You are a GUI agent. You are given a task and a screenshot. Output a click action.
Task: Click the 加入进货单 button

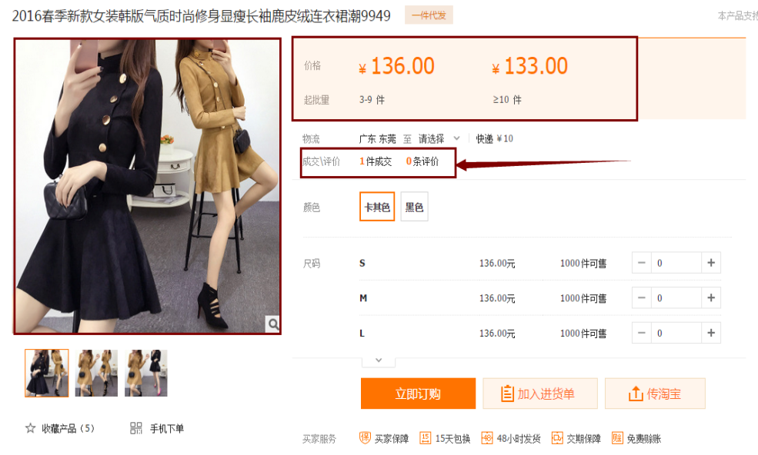click(x=539, y=394)
